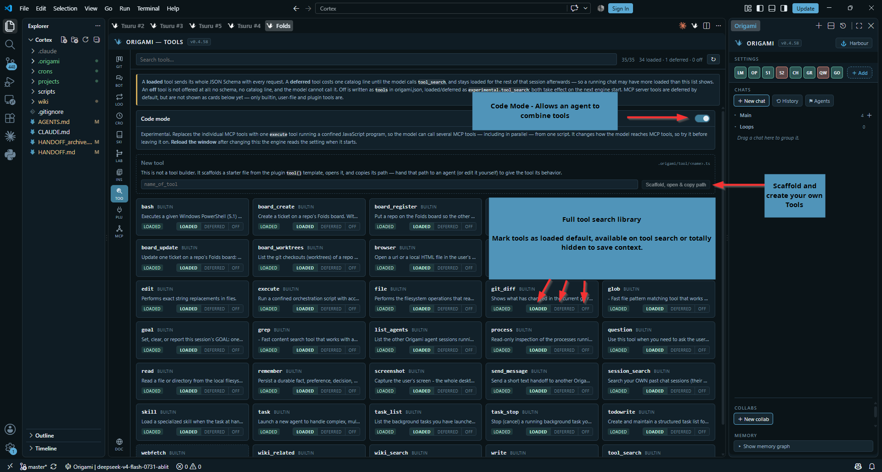Click New File icon in Cortex explorer header
Viewport: 882px width, 472px height.
coord(64,40)
